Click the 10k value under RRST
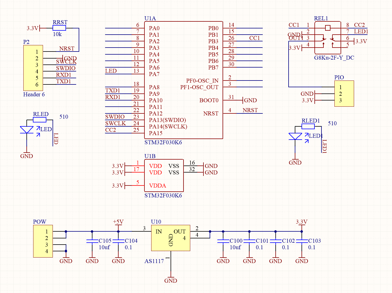392x293 pixels. point(57,34)
